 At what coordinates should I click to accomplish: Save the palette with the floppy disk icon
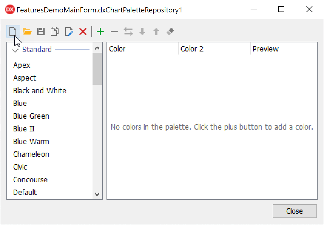coord(41,31)
